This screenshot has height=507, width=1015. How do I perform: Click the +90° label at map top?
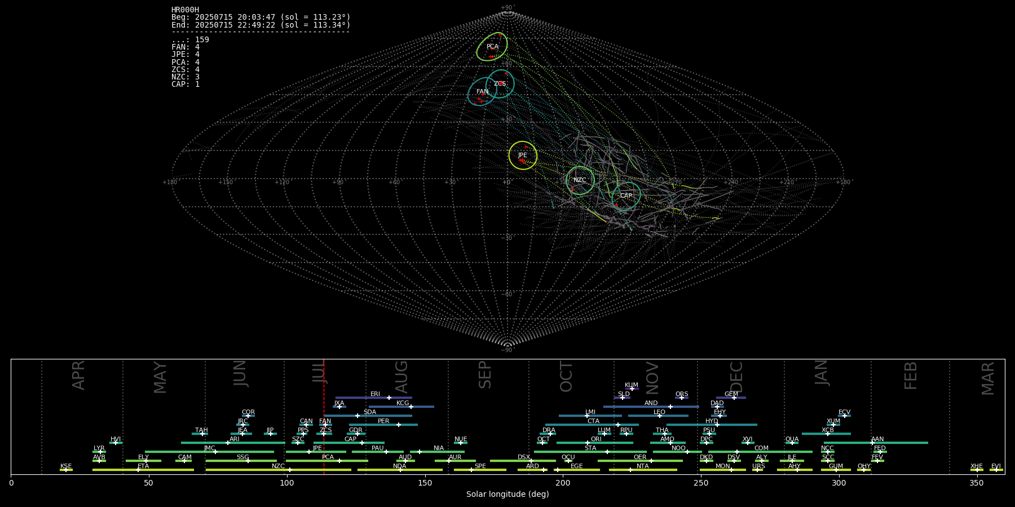coord(507,8)
